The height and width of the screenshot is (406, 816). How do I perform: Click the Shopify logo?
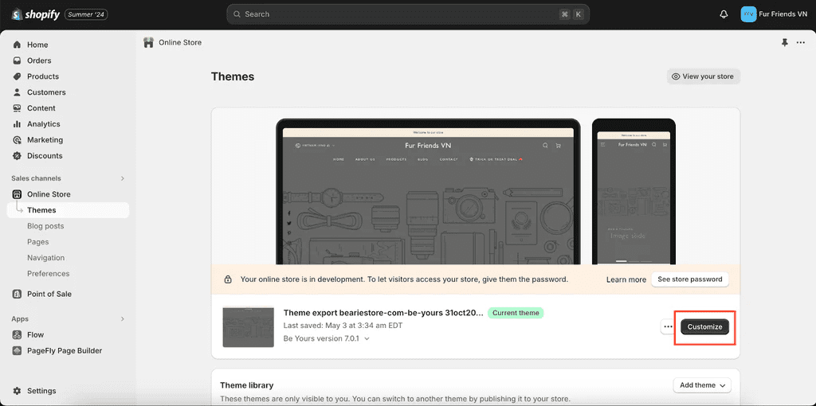click(35, 14)
